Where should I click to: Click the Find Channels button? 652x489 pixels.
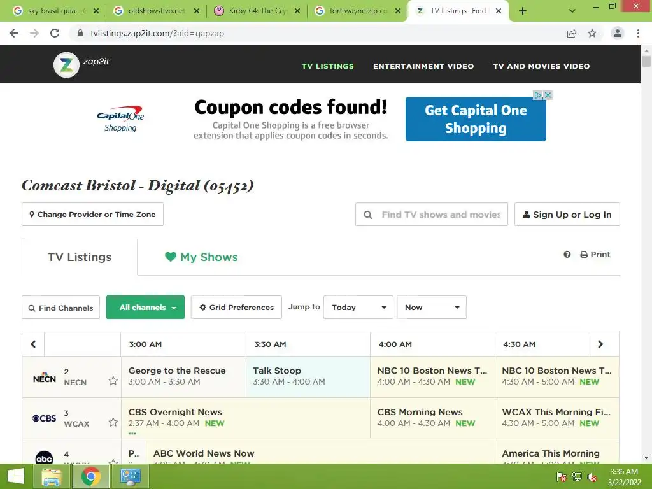point(60,308)
